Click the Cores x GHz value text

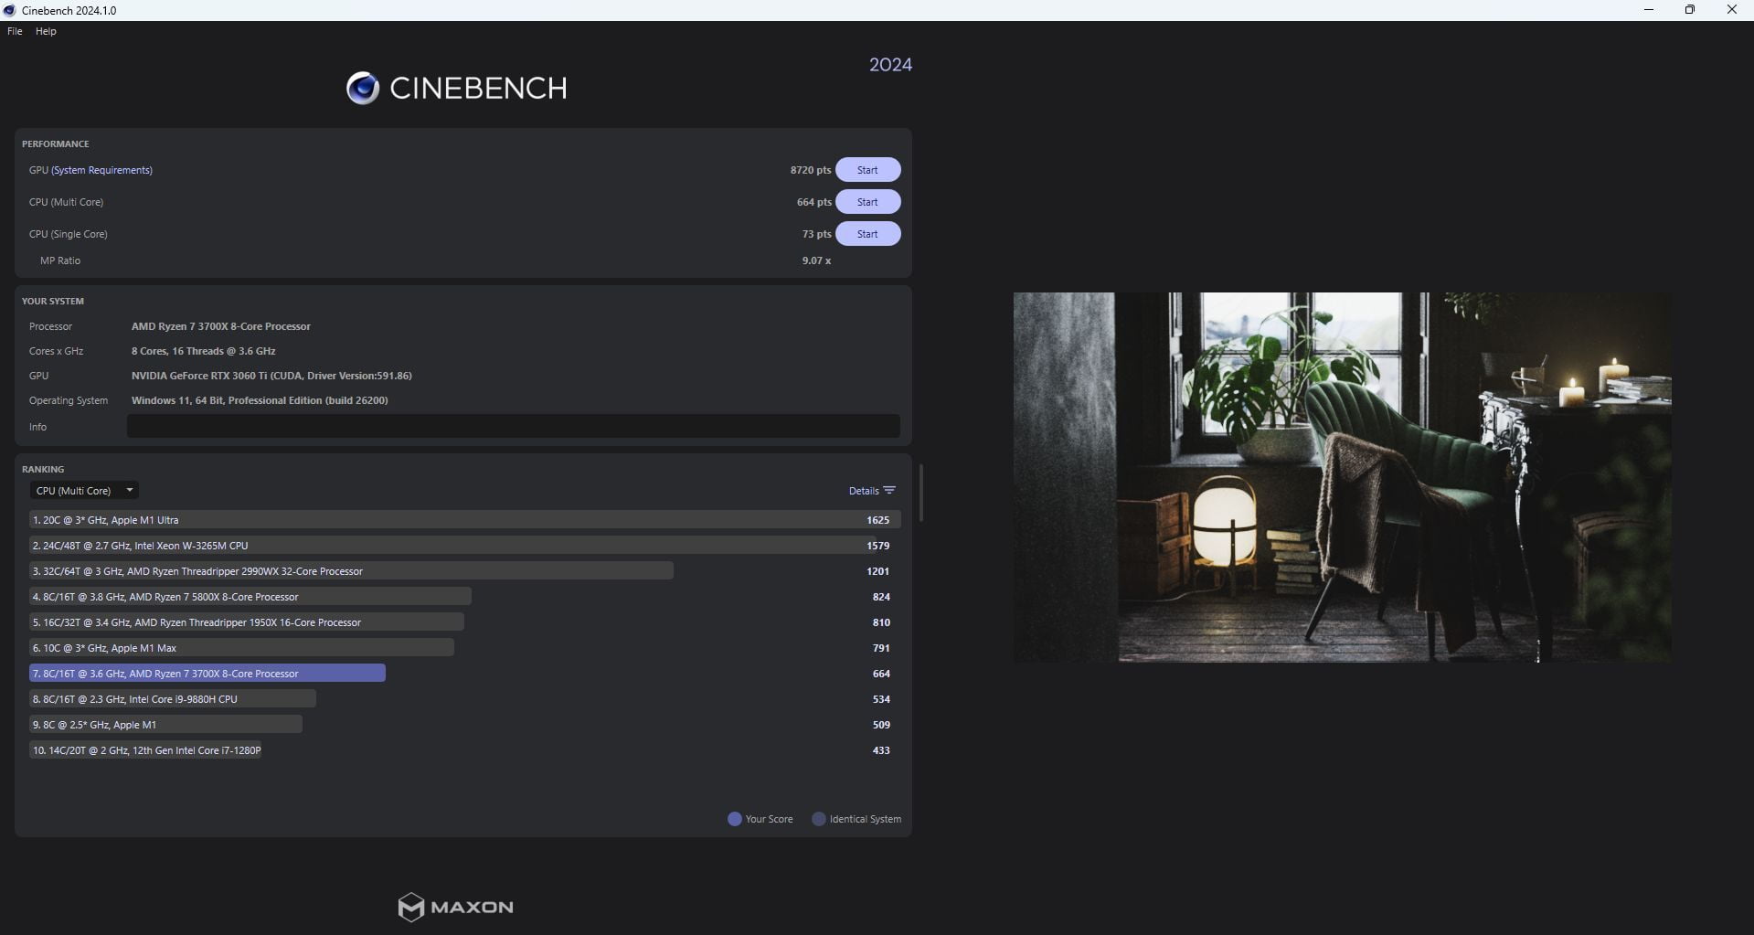click(x=203, y=351)
